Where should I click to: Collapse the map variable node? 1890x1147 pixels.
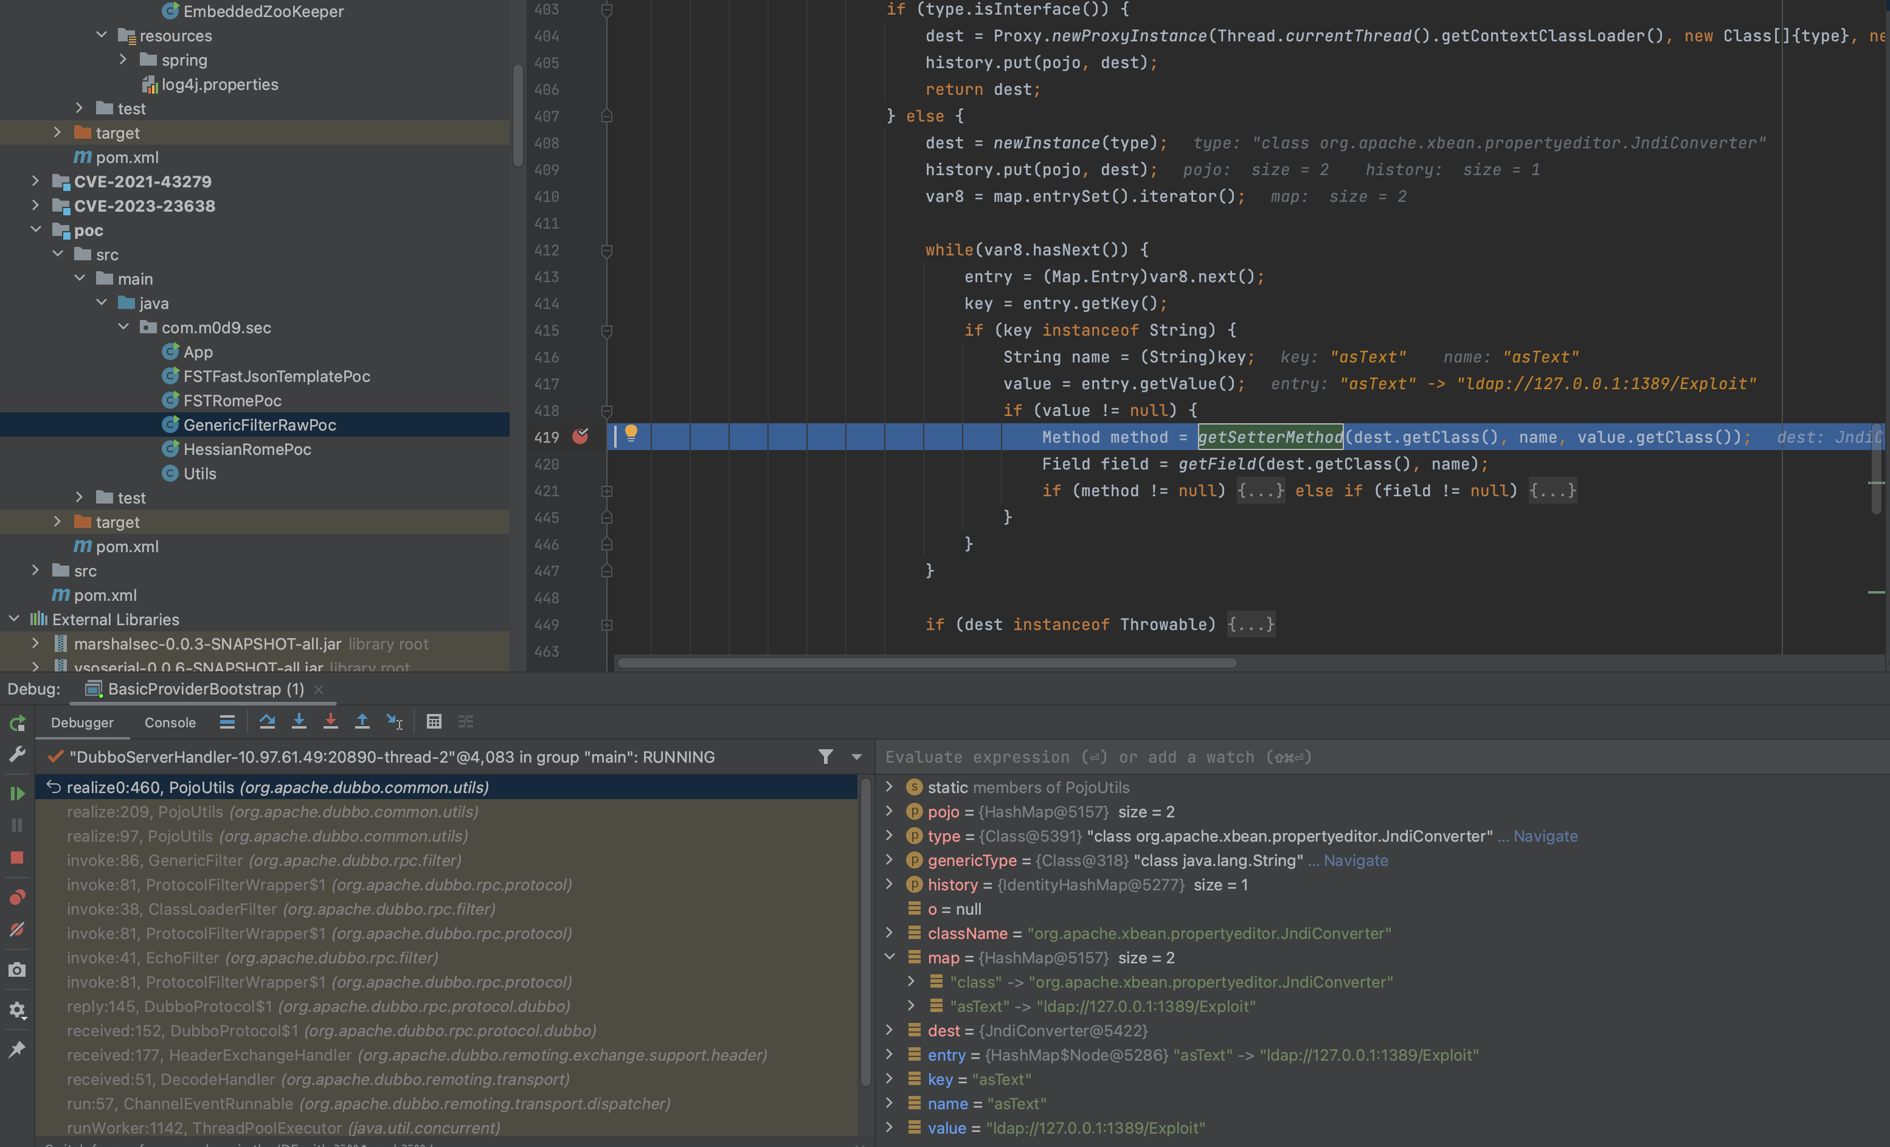coord(890,957)
